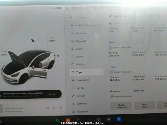Tap the charge port lightning bolt icon
Viewport: 167px width, 125px height.
(58, 55)
